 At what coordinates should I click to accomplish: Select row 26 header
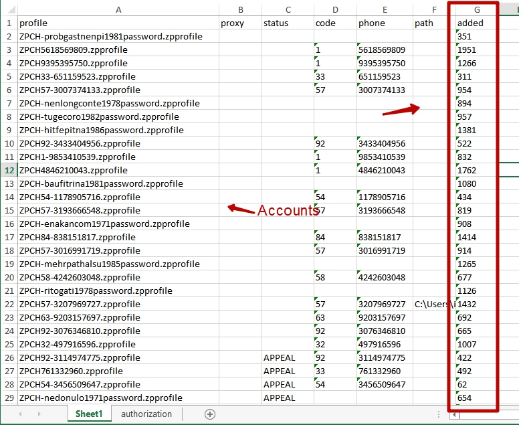tap(9, 357)
